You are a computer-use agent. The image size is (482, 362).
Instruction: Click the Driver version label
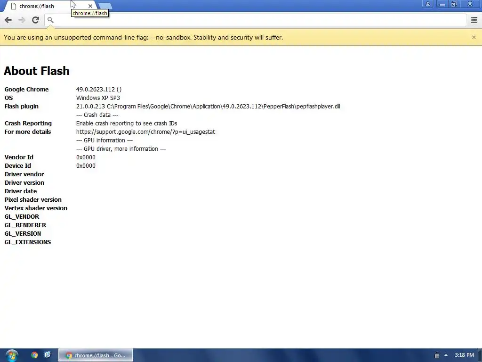pyautogui.click(x=24, y=183)
